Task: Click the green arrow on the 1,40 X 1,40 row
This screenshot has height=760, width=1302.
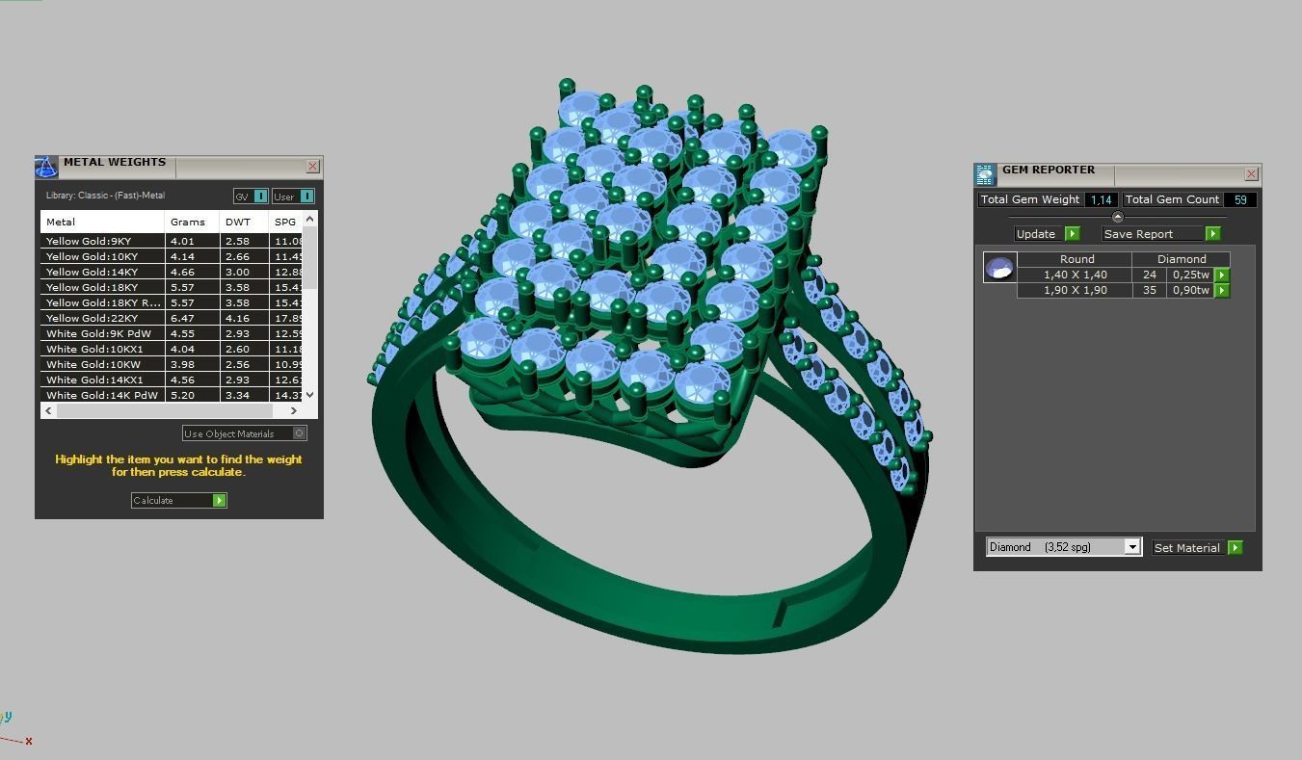Action: point(1222,275)
